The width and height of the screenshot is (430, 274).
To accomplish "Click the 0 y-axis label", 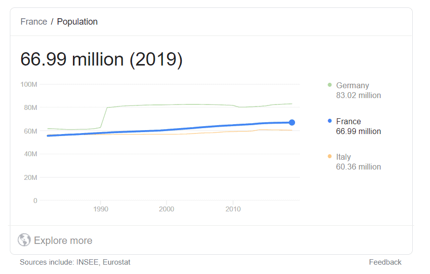I will point(35,201).
